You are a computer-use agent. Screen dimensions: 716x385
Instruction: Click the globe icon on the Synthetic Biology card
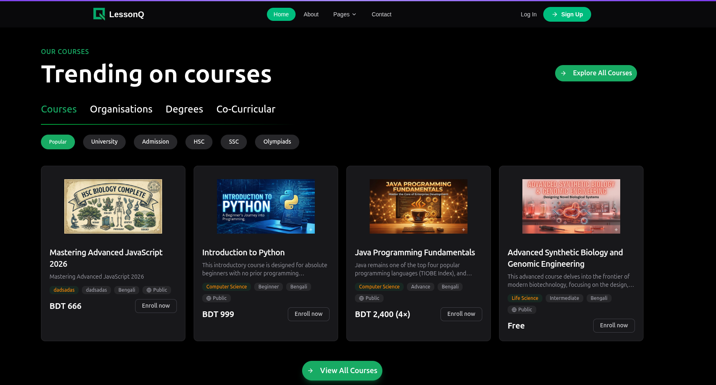(515, 309)
